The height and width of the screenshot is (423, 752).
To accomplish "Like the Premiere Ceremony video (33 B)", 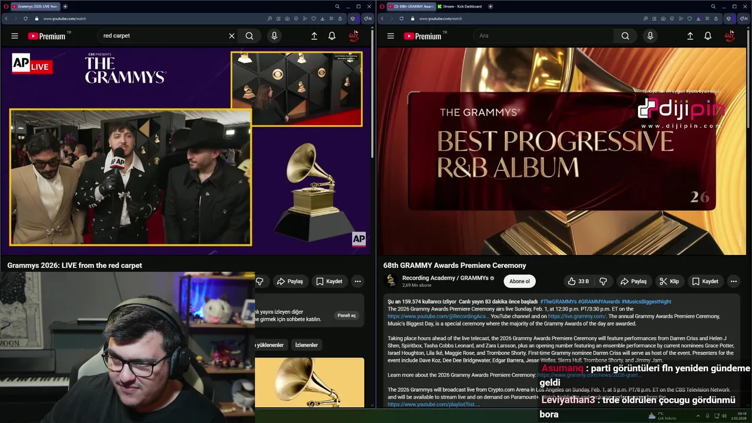I will click(578, 281).
